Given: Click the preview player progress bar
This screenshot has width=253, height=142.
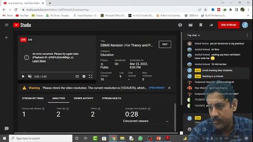Looking at the screenshot, I should (57, 72).
